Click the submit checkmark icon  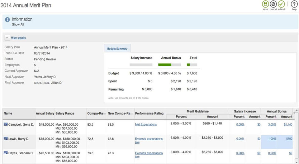click(x=281, y=4)
